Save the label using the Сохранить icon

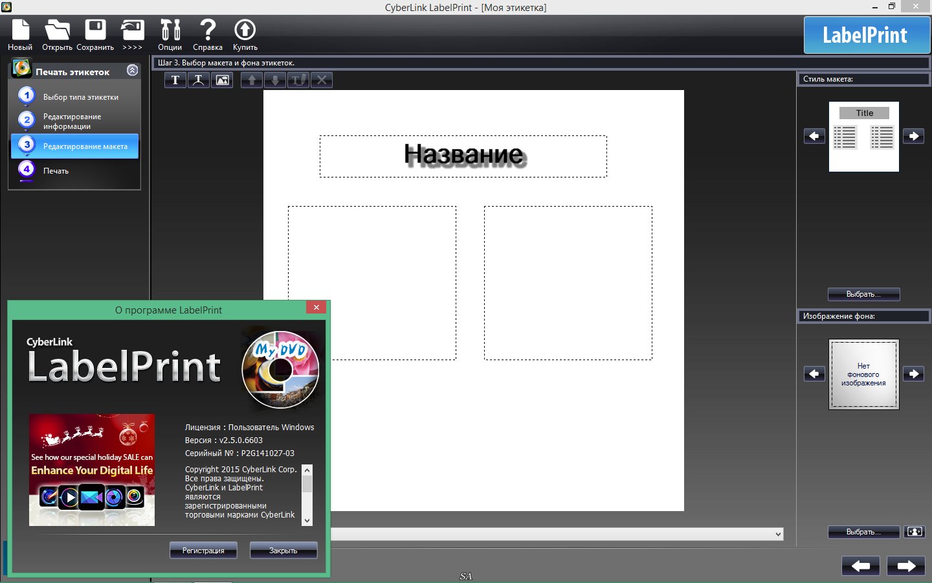click(95, 30)
